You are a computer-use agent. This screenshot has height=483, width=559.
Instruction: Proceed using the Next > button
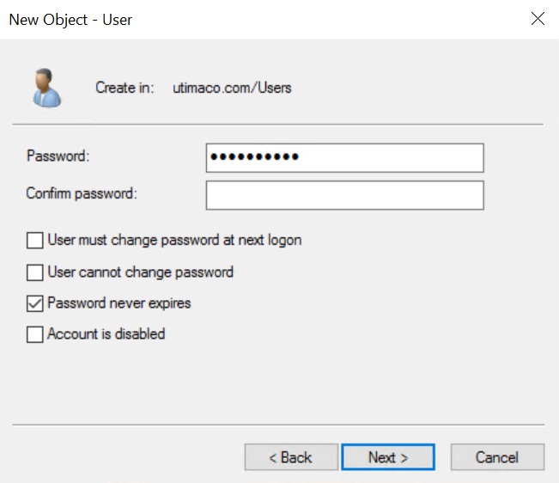(388, 457)
